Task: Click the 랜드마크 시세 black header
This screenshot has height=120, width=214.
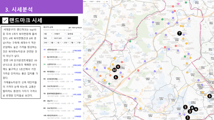Action: 39,20
